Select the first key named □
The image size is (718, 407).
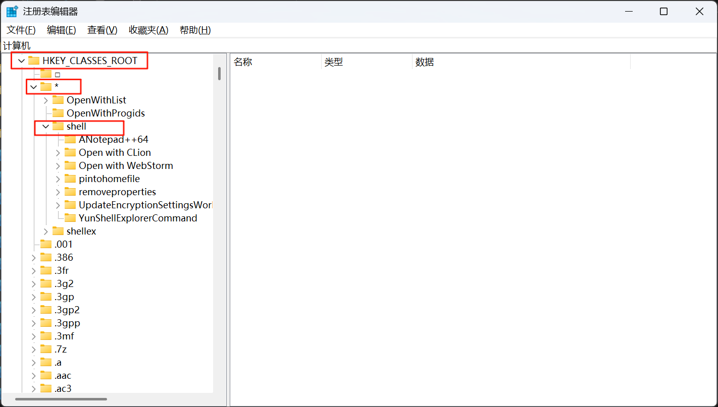point(58,74)
